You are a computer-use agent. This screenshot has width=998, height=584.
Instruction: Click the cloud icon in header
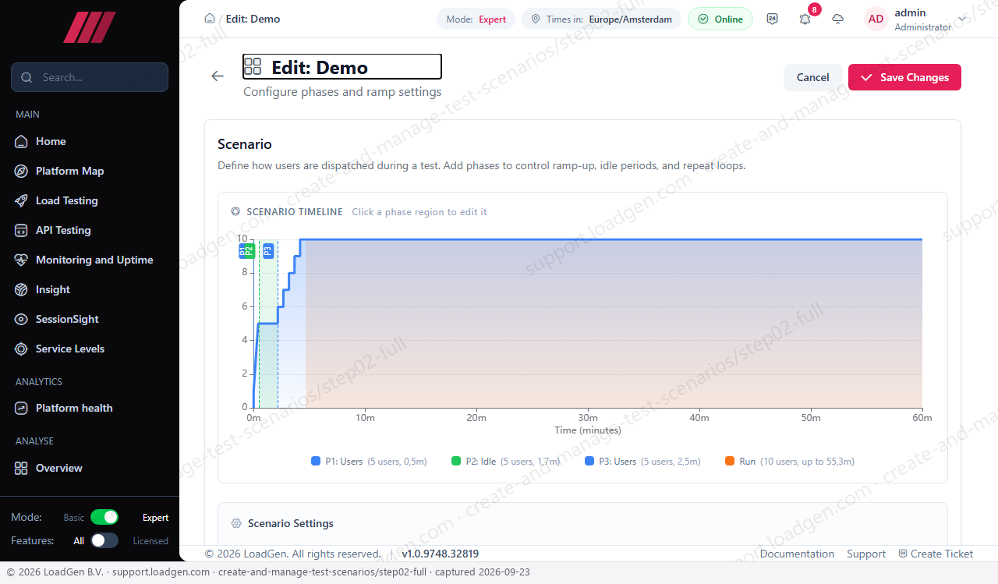click(838, 19)
